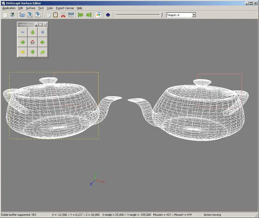Close the Controler panel
The image size is (259, 218).
click(45, 24)
